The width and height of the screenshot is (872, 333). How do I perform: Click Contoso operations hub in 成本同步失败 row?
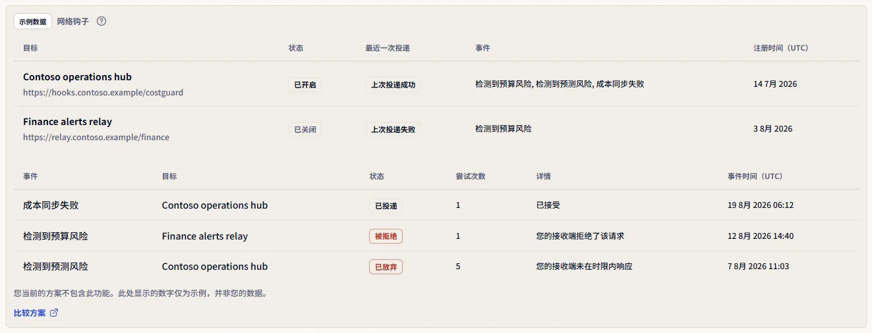click(215, 205)
